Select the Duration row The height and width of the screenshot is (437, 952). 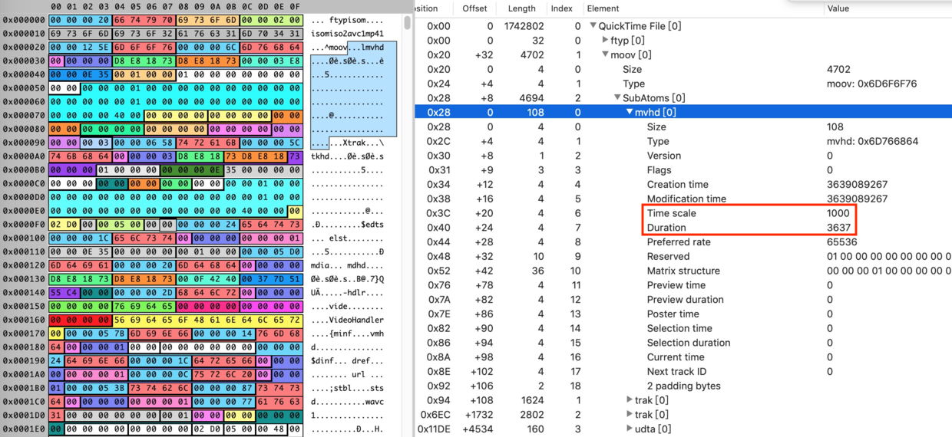click(683, 228)
